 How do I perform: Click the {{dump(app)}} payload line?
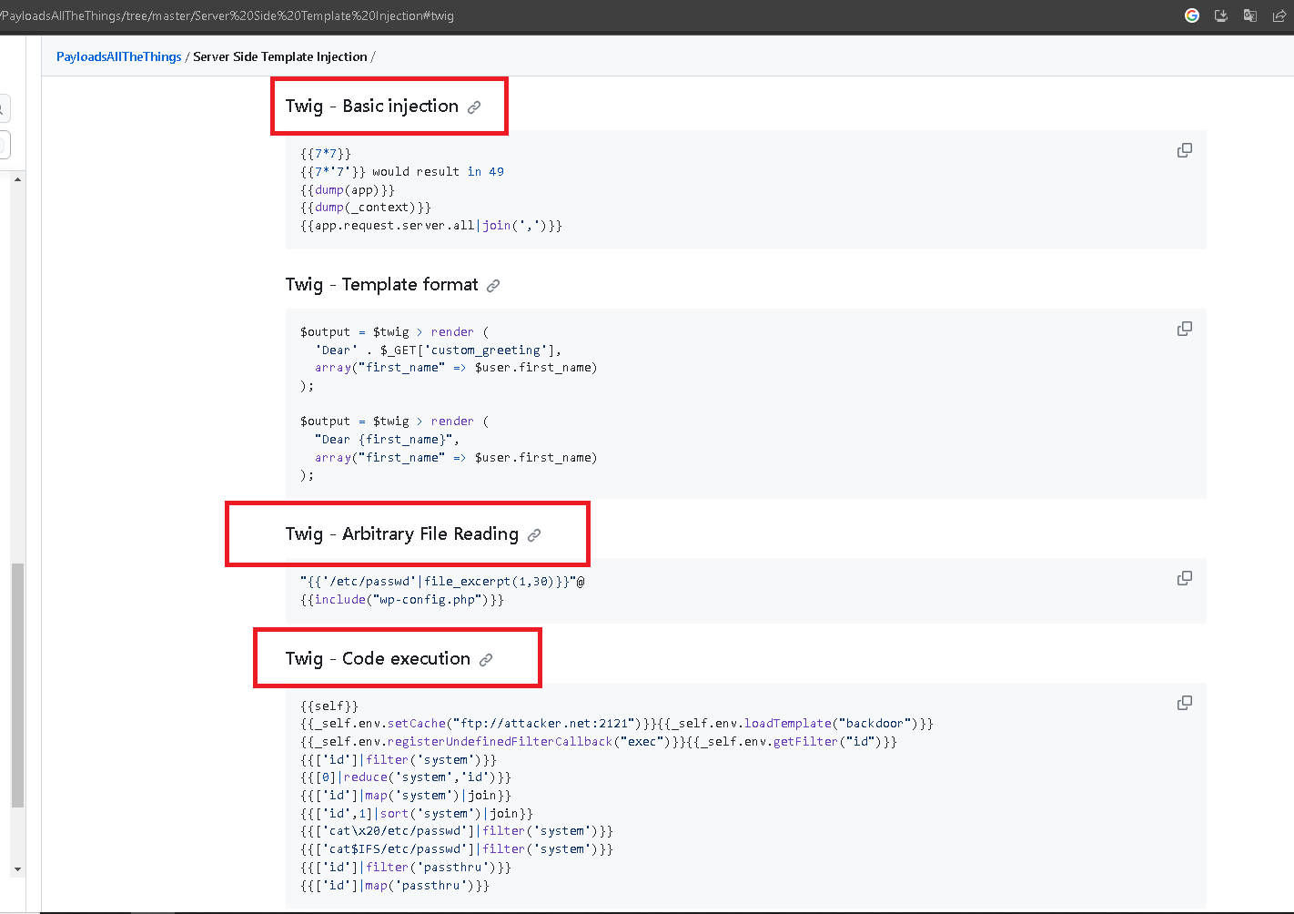tap(348, 190)
